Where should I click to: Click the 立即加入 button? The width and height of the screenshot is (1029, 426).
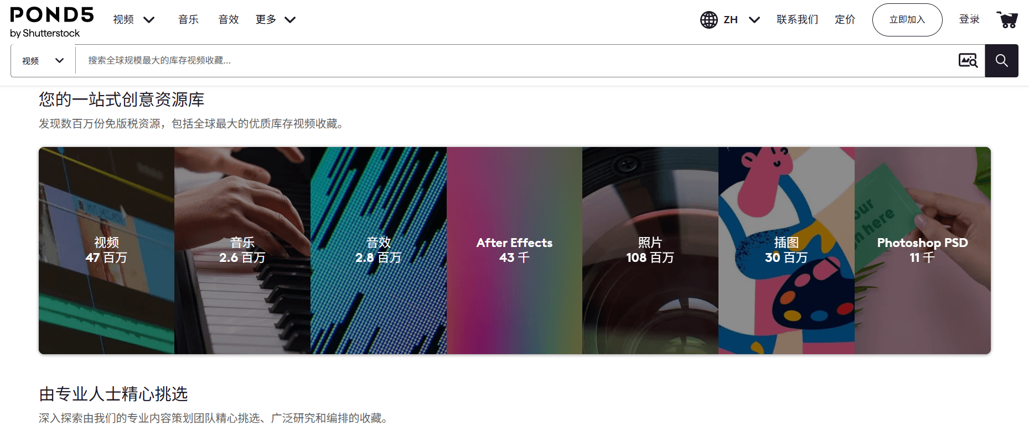pyautogui.click(x=907, y=20)
